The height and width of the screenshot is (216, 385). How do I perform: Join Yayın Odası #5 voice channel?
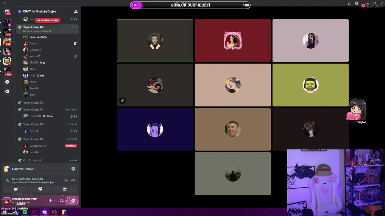[48, 124]
